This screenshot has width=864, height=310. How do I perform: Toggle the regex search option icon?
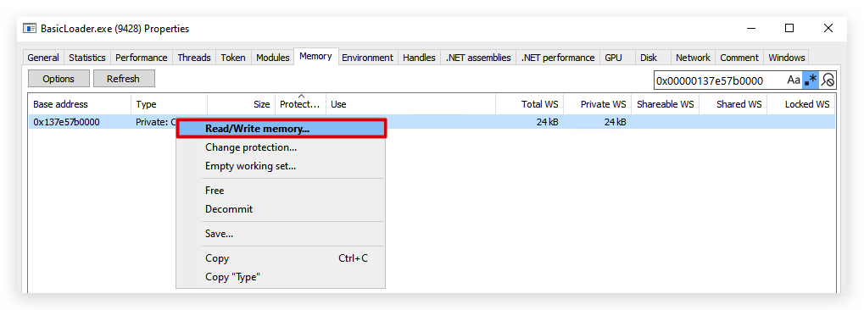pyautogui.click(x=811, y=80)
